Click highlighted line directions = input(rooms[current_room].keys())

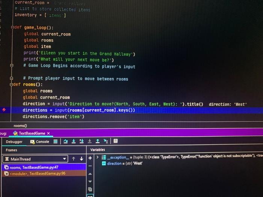tap(79, 110)
